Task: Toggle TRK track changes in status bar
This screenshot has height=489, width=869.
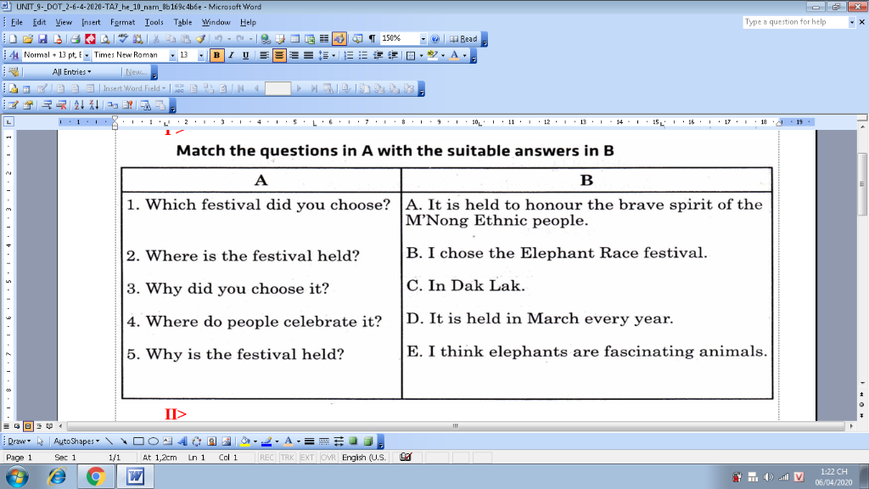Action: [x=287, y=458]
